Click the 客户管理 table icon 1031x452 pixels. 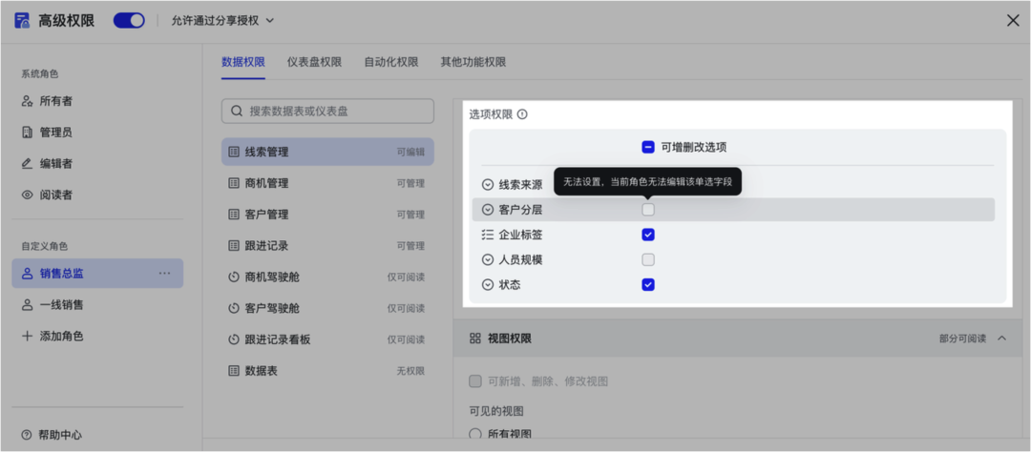(x=234, y=215)
